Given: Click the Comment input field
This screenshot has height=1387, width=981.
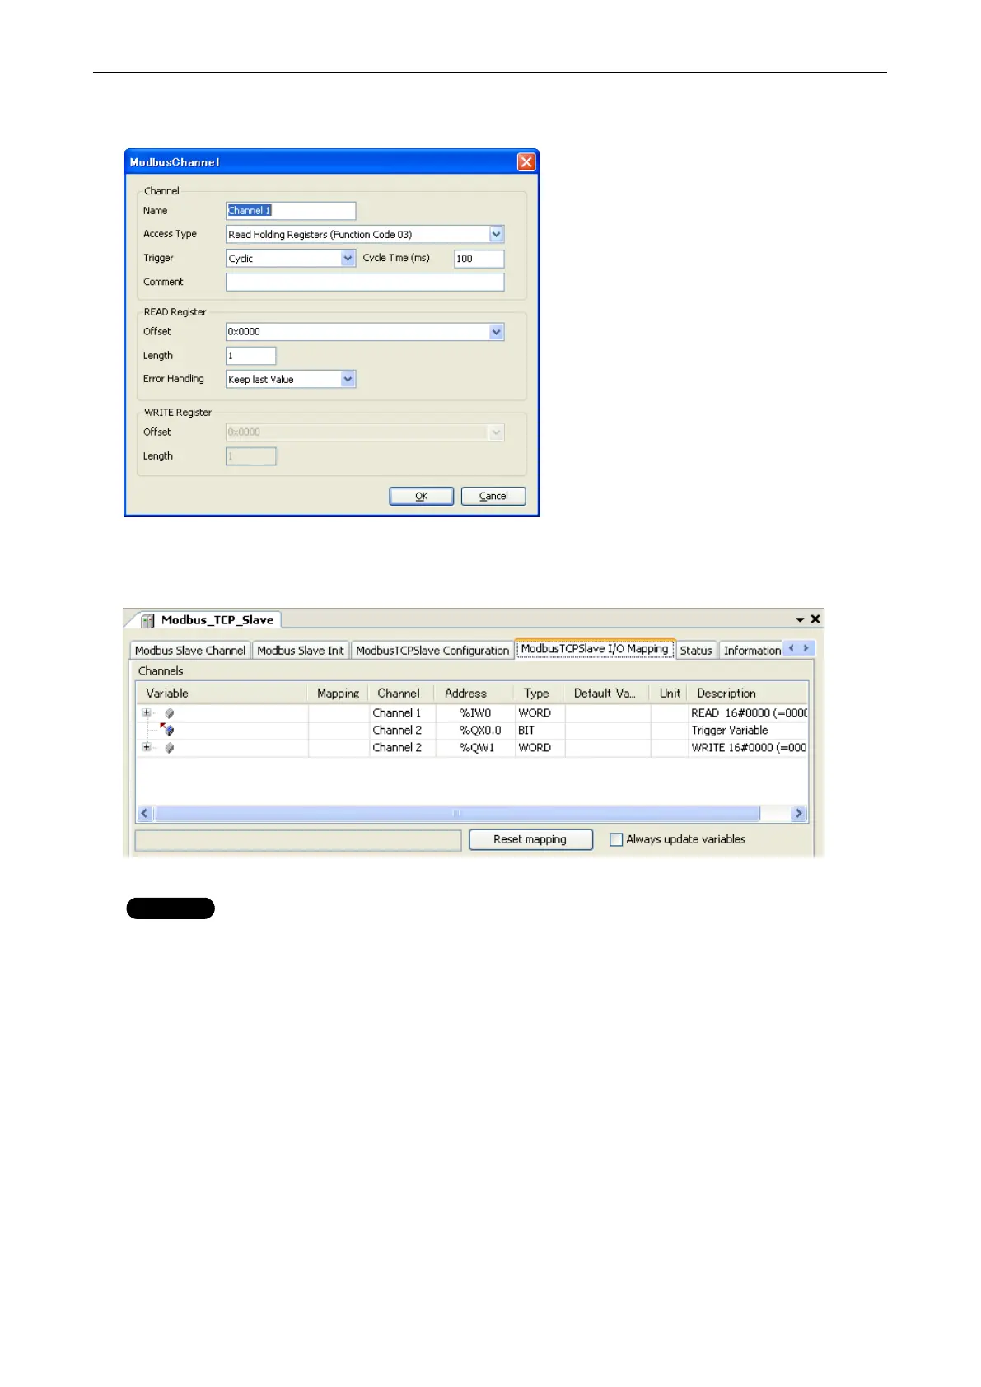Looking at the screenshot, I should [x=365, y=282].
